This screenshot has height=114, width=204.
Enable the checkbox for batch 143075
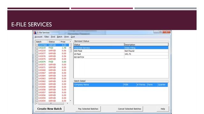coord(37,59)
